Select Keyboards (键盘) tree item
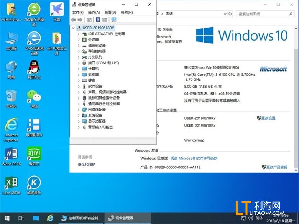Image resolution: width=299 pixels, height=224 pixels. click(92, 80)
